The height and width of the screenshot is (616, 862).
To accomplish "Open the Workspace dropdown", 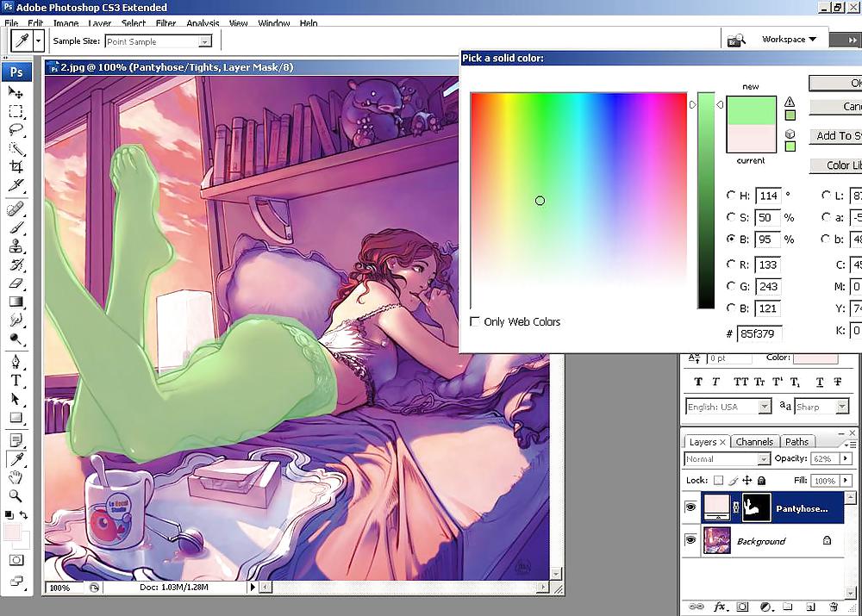I will (790, 39).
